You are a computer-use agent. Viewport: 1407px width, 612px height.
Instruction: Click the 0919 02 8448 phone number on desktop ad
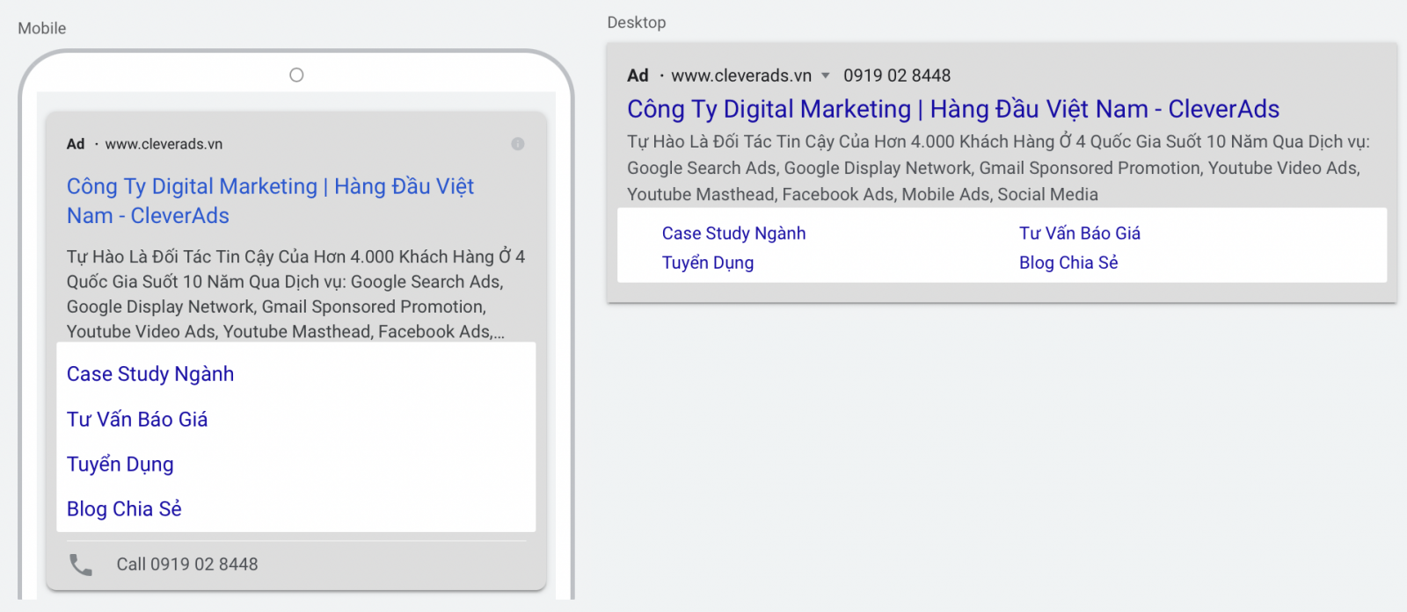point(897,76)
